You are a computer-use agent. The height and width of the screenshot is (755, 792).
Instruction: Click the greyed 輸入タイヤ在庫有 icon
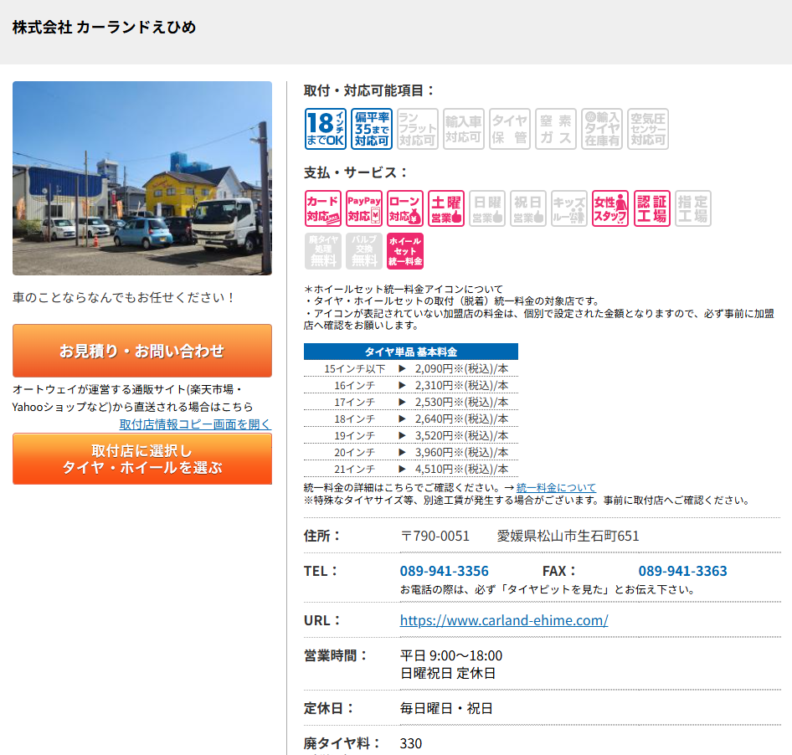[x=602, y=129]
